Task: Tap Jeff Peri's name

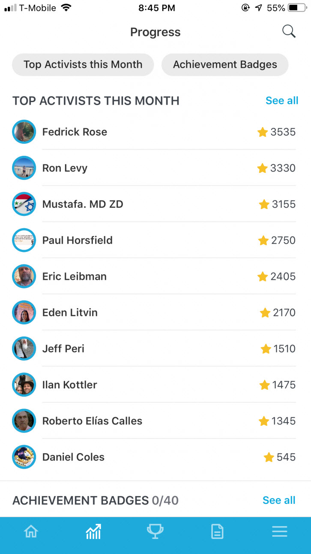Action: [63, 349]
